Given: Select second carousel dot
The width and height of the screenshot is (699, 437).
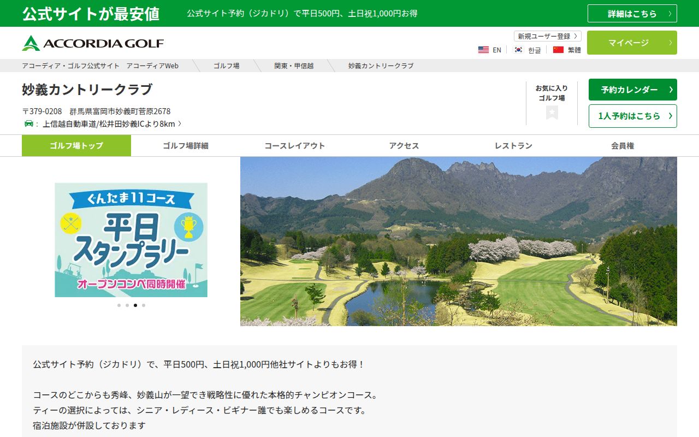Looking at the screenshot, I should tap(127, 305).
